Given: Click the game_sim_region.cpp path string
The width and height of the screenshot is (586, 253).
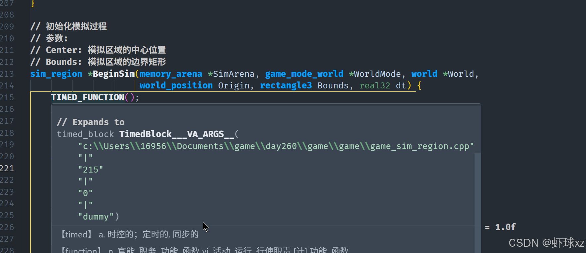Looking at the screenshot, I should pyautogui.click(x=276, y=146).
